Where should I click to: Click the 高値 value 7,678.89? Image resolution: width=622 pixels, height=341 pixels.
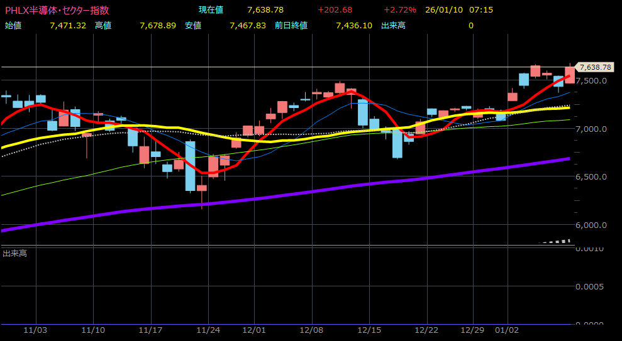click(157, 25)
